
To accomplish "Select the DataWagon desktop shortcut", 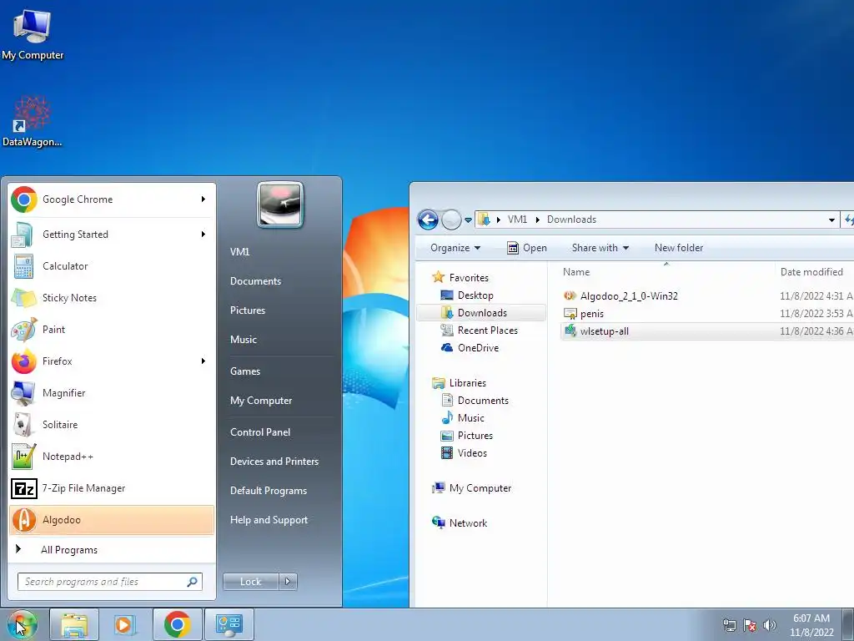I will pyautogui.click(x=33, y=122).
